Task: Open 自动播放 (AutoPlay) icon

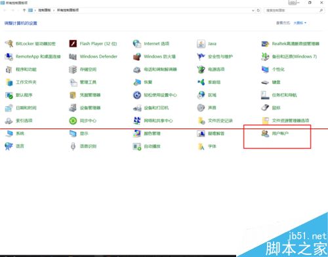Action: (x=137, y=146)
